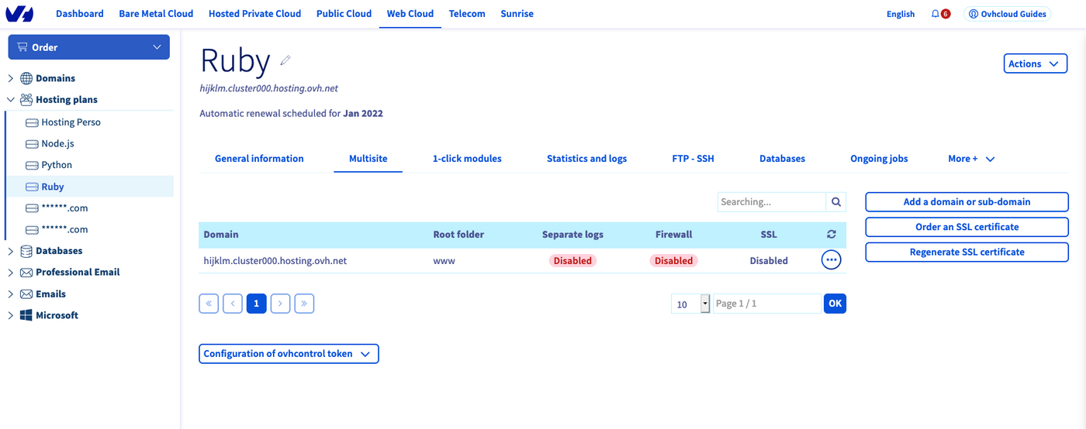Open Telecom in top navigation
The image size is (1086, 429).
tap(467, 14)
